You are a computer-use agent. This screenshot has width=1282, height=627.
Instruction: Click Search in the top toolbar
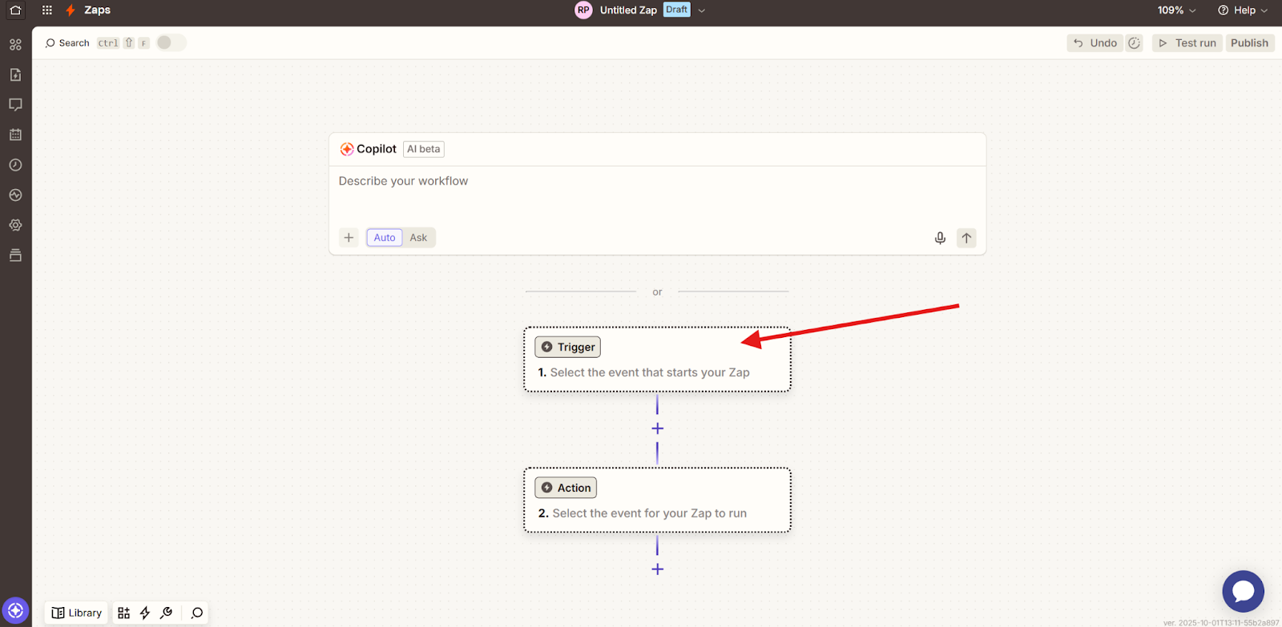tap(67, 43)
